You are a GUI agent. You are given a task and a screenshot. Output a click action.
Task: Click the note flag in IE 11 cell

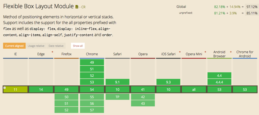5,87
